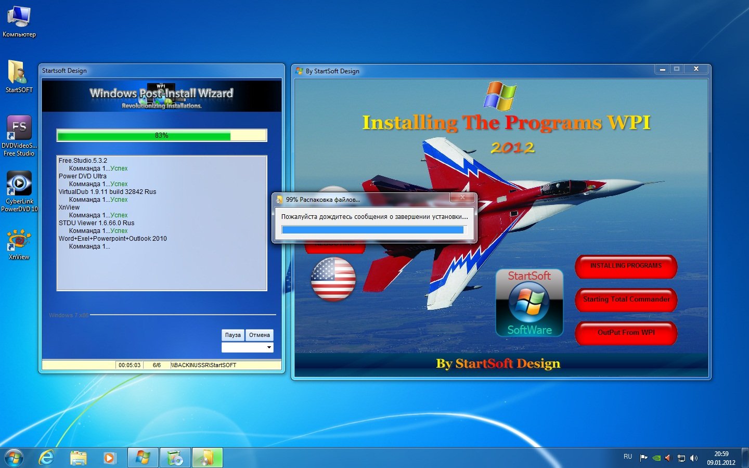749x468 pixels.
Task: Open the network connection tray icon
Action: coord(681,458)
